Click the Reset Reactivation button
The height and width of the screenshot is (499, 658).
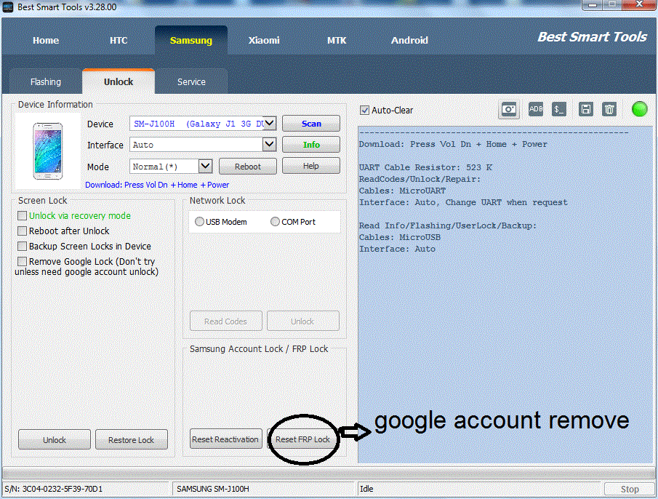[226, 439]
